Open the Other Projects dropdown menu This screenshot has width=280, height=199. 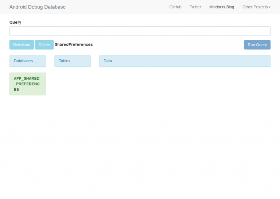pyautogui.click(x=255, y=7)
